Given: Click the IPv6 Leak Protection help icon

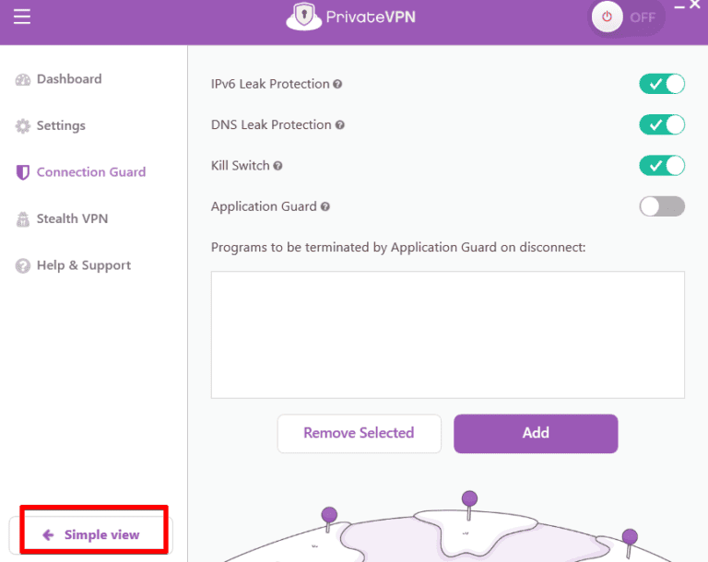Looking at the screenshot, I should point(337,84).
